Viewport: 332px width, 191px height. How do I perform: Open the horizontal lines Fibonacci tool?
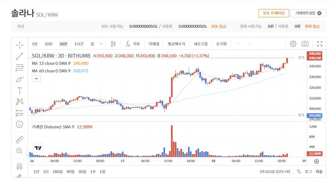pos(19,67)
